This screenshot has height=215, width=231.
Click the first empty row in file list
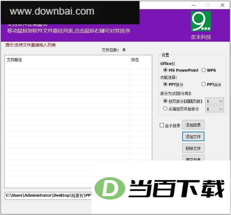[78, 66]
